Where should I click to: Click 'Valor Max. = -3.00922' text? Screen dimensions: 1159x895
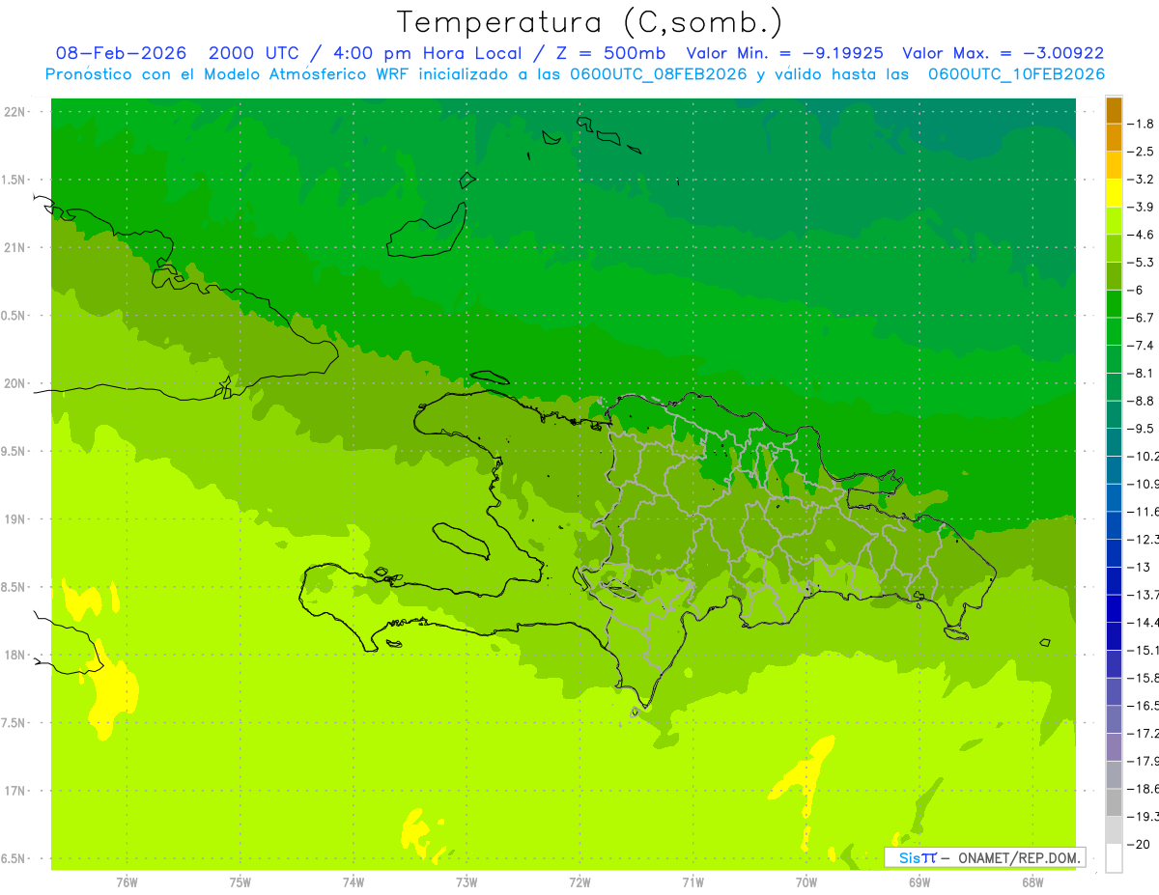1003,54
